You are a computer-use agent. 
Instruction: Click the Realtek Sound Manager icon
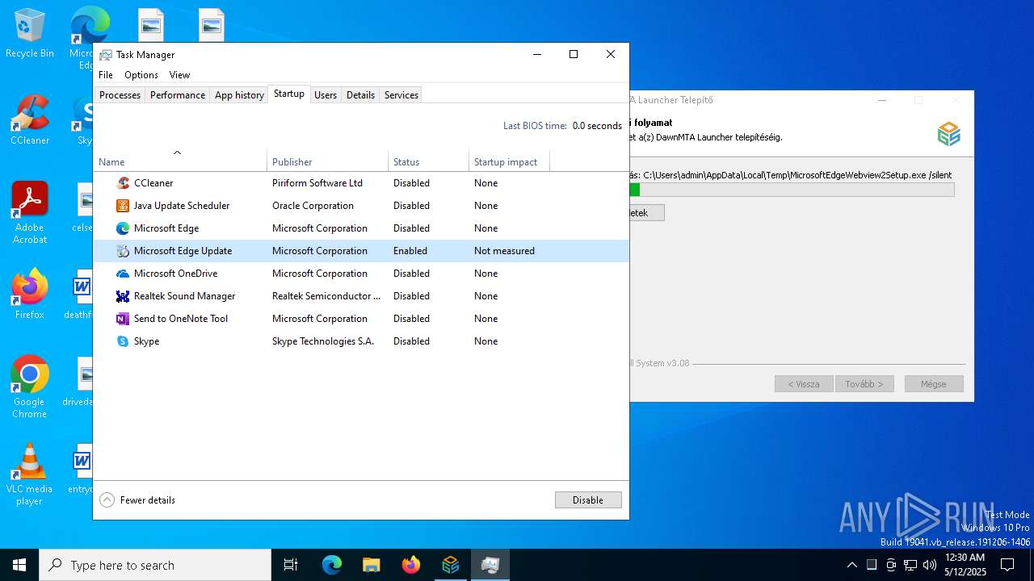coord(123,296)
